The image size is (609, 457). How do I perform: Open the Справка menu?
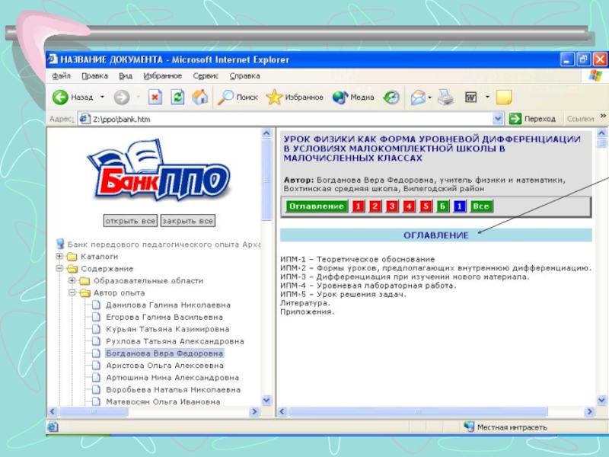244,75
